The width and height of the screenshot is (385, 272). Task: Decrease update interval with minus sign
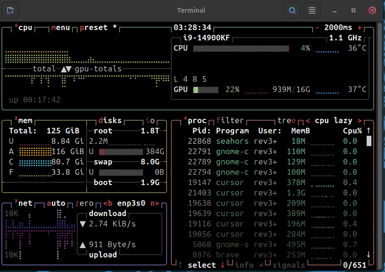(x=317, y=27)
